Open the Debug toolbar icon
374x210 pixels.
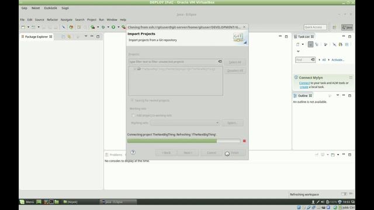click(x=103, y=27)
